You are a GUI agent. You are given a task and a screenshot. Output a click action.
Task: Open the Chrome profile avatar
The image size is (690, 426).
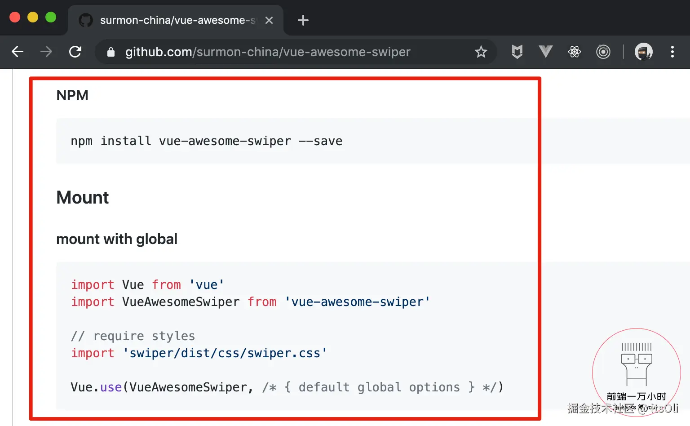point(643,52)
